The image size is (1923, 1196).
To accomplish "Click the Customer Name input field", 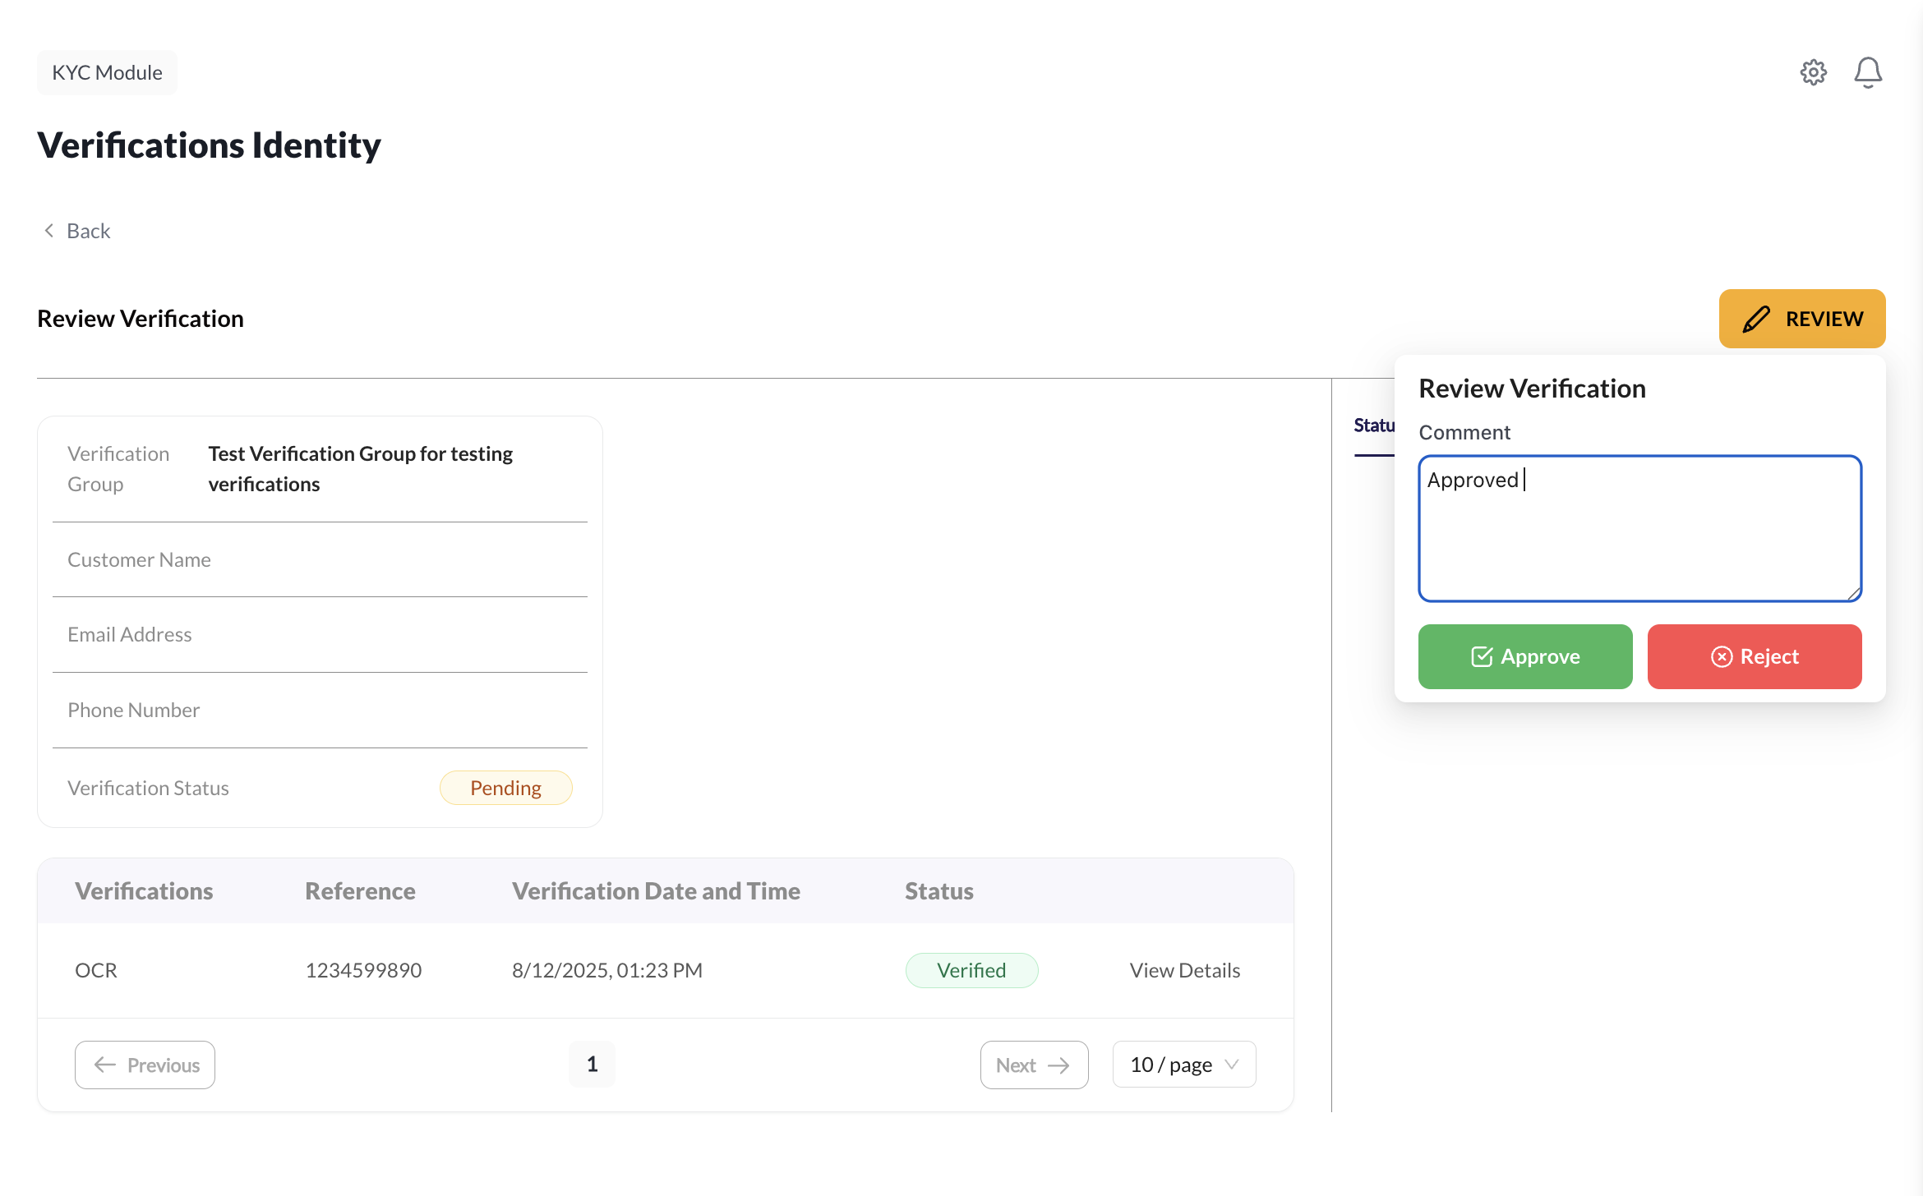I will coord(320,559).
